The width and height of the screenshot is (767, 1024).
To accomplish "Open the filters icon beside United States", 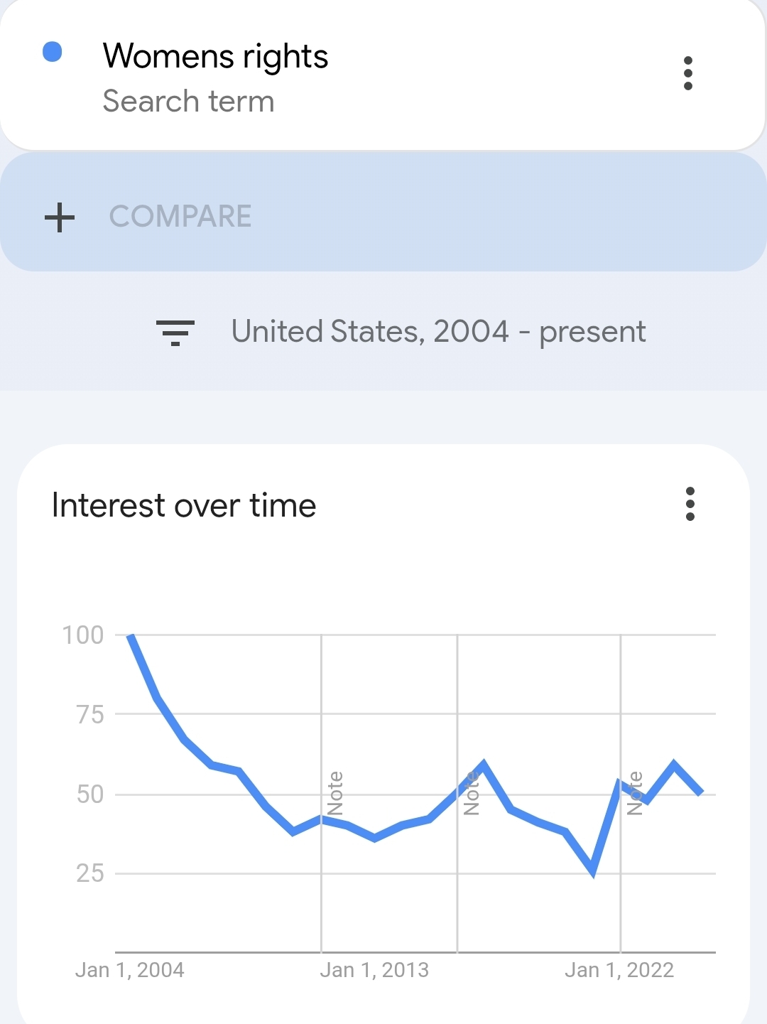I will pos(175,332).
